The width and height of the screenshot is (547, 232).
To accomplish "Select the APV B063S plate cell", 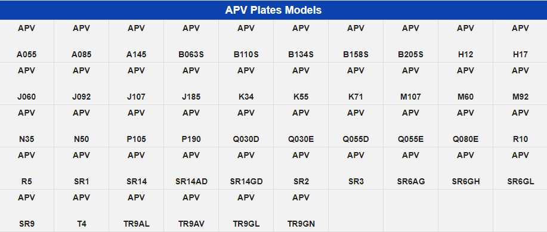I will click(x=191, y=41).
